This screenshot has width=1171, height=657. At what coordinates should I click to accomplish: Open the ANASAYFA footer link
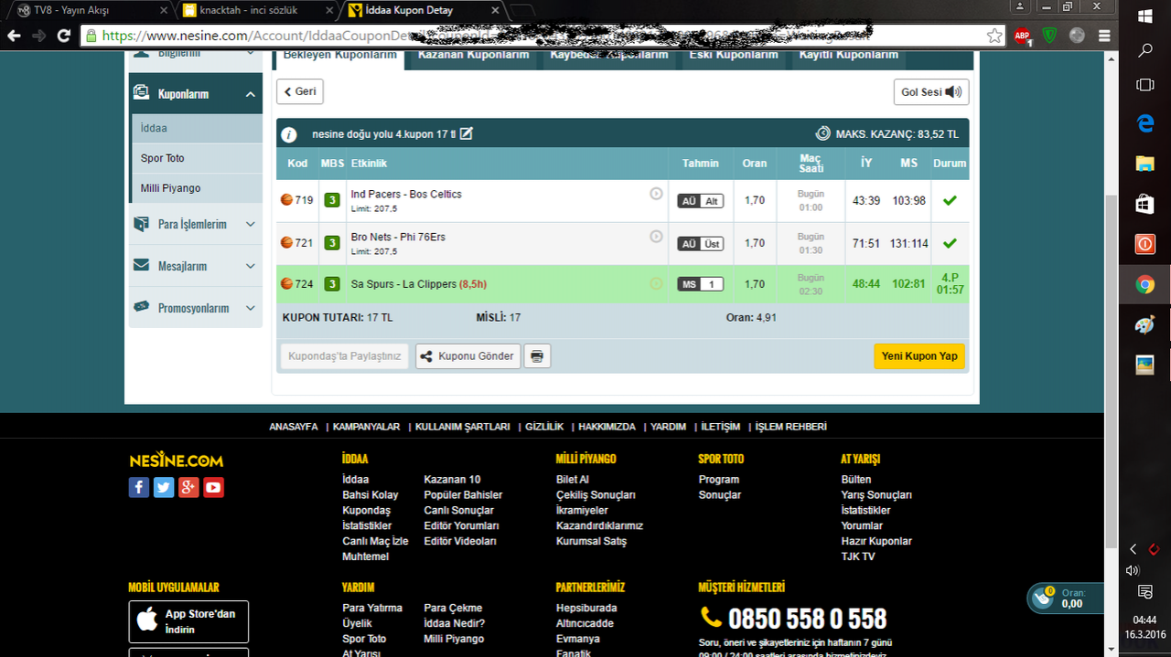click(294, 427)
